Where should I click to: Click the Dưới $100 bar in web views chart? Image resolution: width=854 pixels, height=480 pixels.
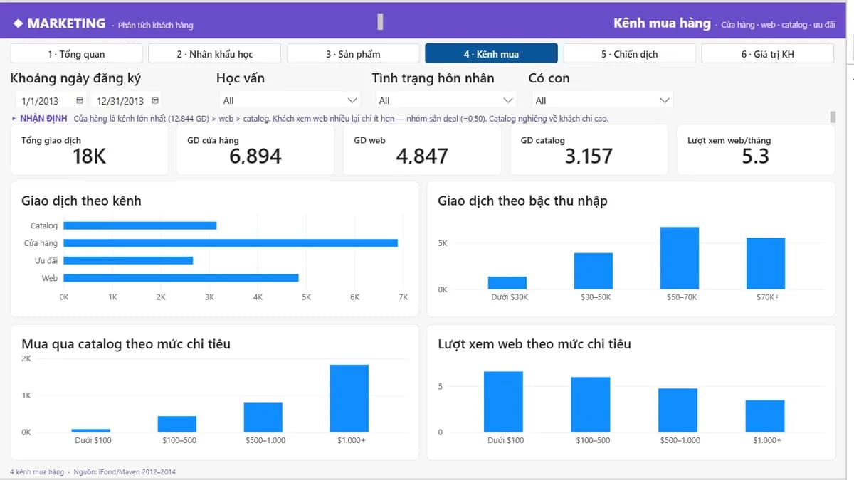tap(504, 402)
